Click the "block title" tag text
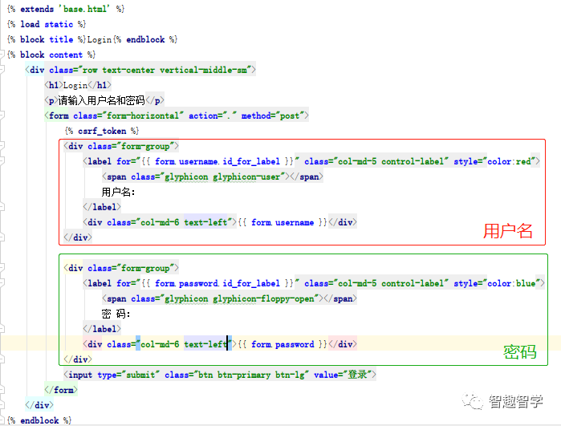The width and height of the screenshot is (561, 426). click(47, 39)
